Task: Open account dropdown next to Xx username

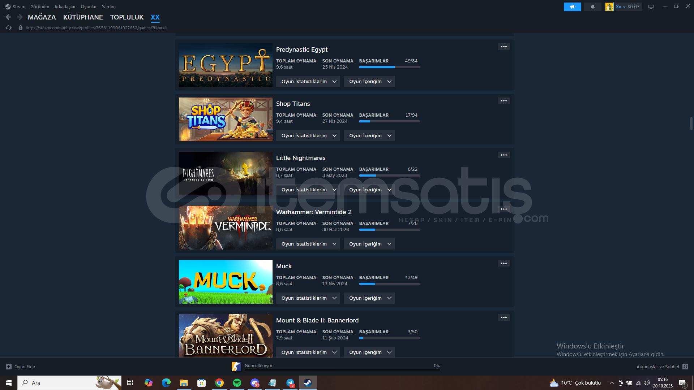Action: pyautogui.click(x=624, y=7)
